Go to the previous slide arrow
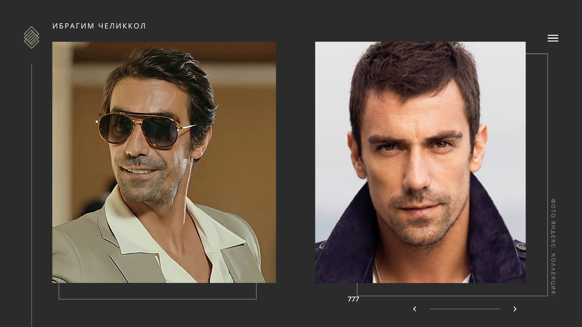Image resolution: width=582 pixels, height=327 pixels. [x=414, y=309]
